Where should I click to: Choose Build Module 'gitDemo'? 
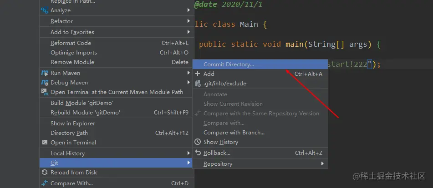coord(116,103)
